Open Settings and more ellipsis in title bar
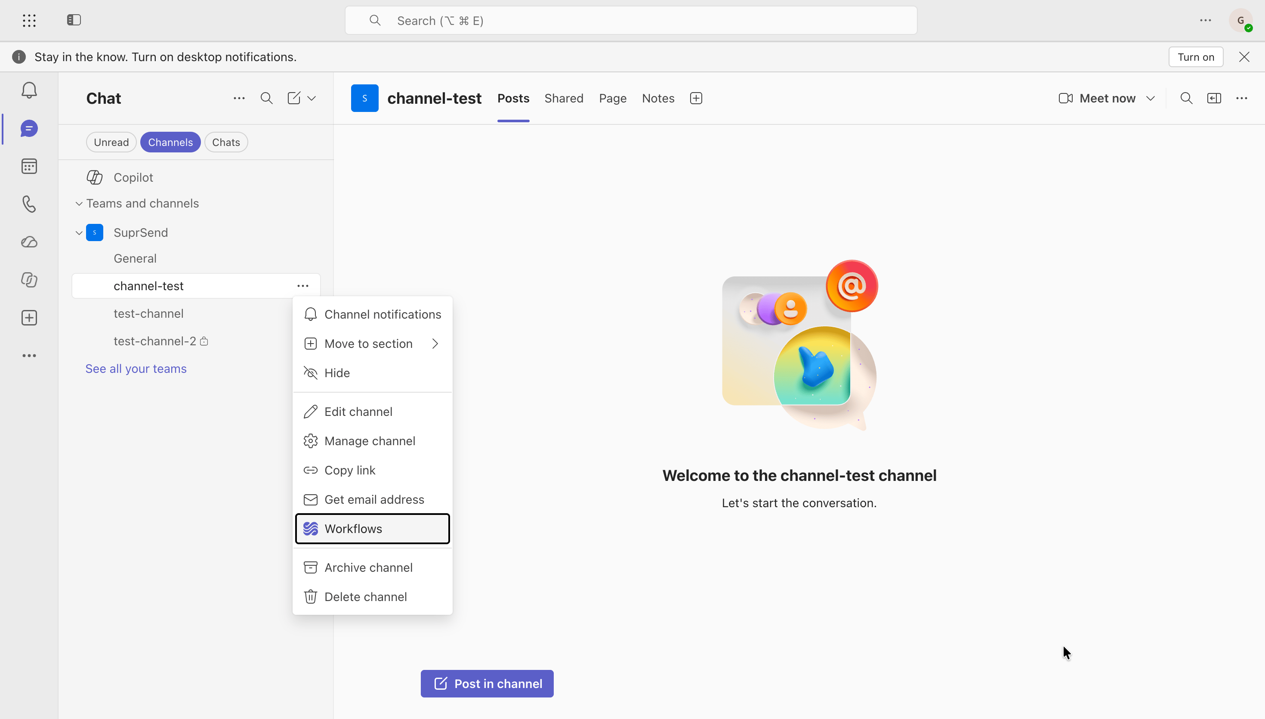This screenshot has height=719, width=1265. pos(1206,20)
